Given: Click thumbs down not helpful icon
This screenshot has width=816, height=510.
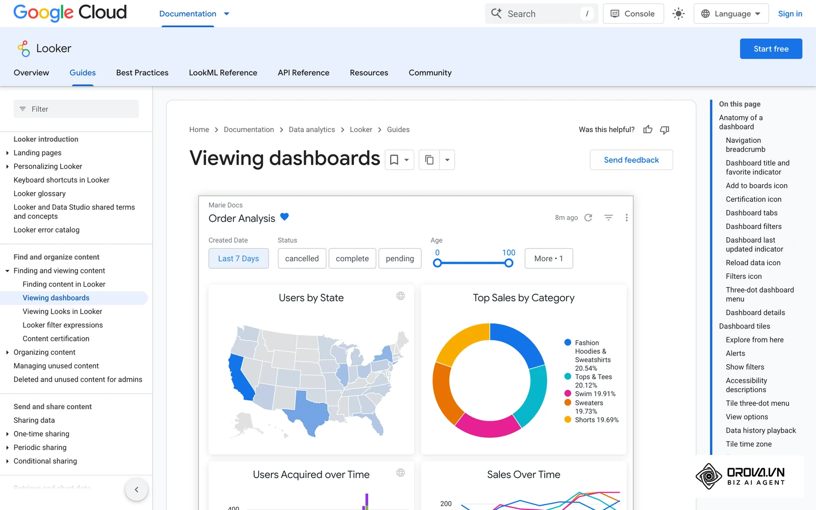Looking at the screenshot, I should pos(665,130).
